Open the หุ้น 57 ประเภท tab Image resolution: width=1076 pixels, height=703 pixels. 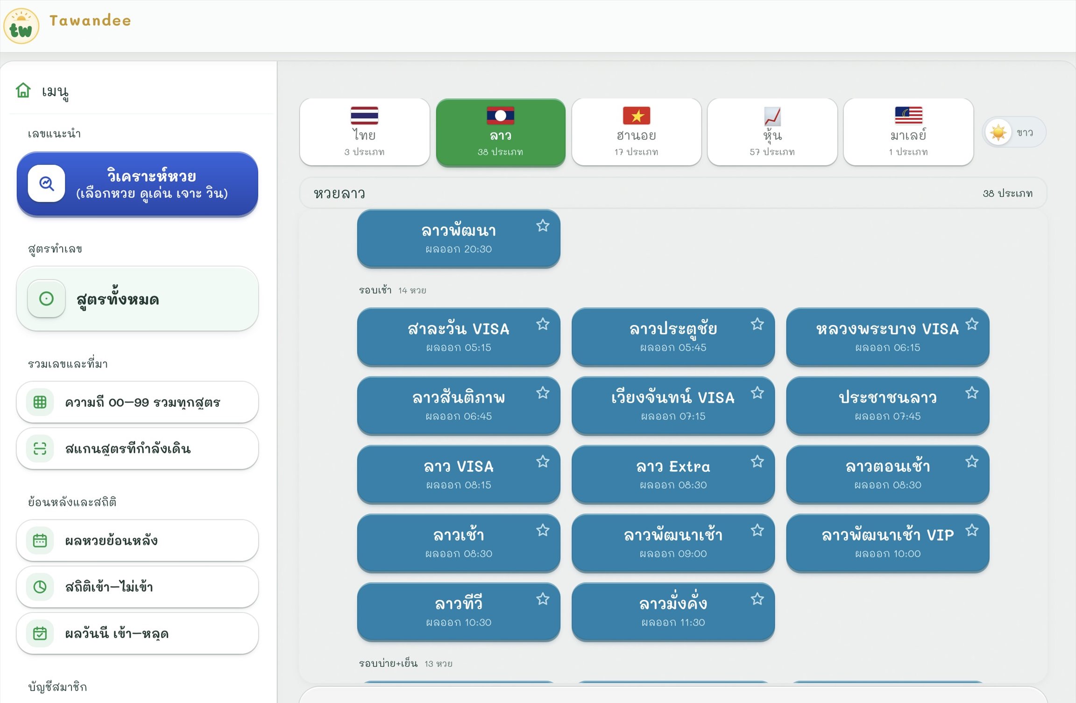[x=772, y=132]
